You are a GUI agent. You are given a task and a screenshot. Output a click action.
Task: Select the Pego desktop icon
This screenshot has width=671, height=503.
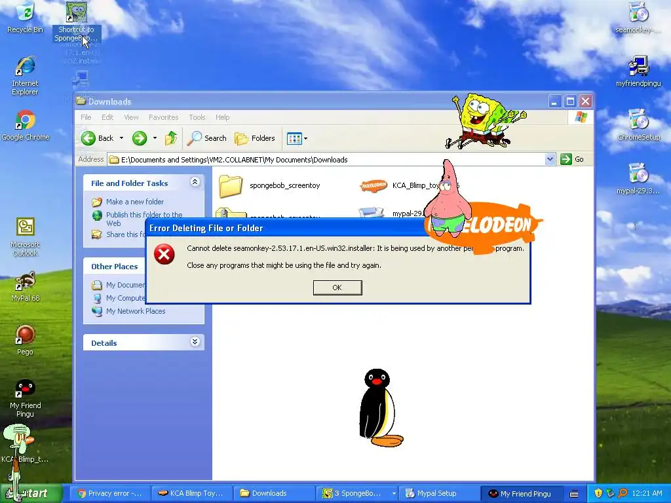(26, 340)
